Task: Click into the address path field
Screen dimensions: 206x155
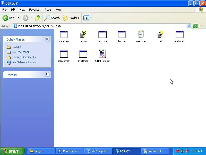Action: 102,26
